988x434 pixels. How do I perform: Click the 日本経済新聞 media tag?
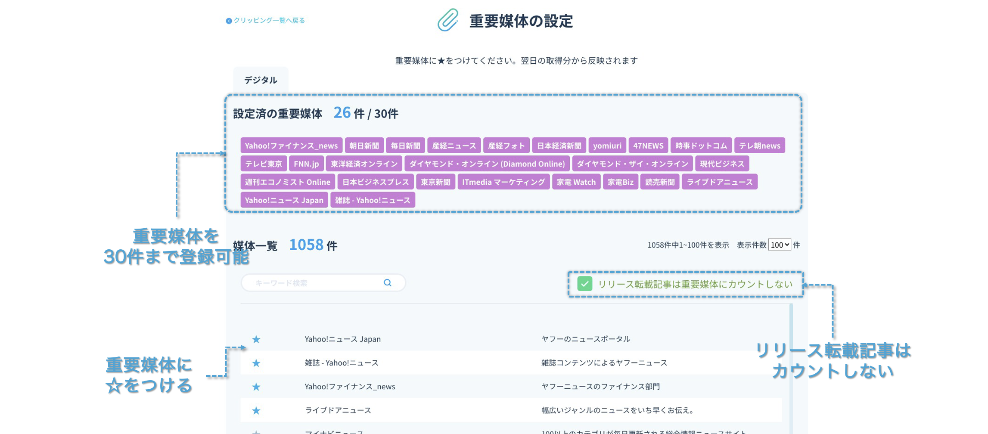(x=559, y=146)
